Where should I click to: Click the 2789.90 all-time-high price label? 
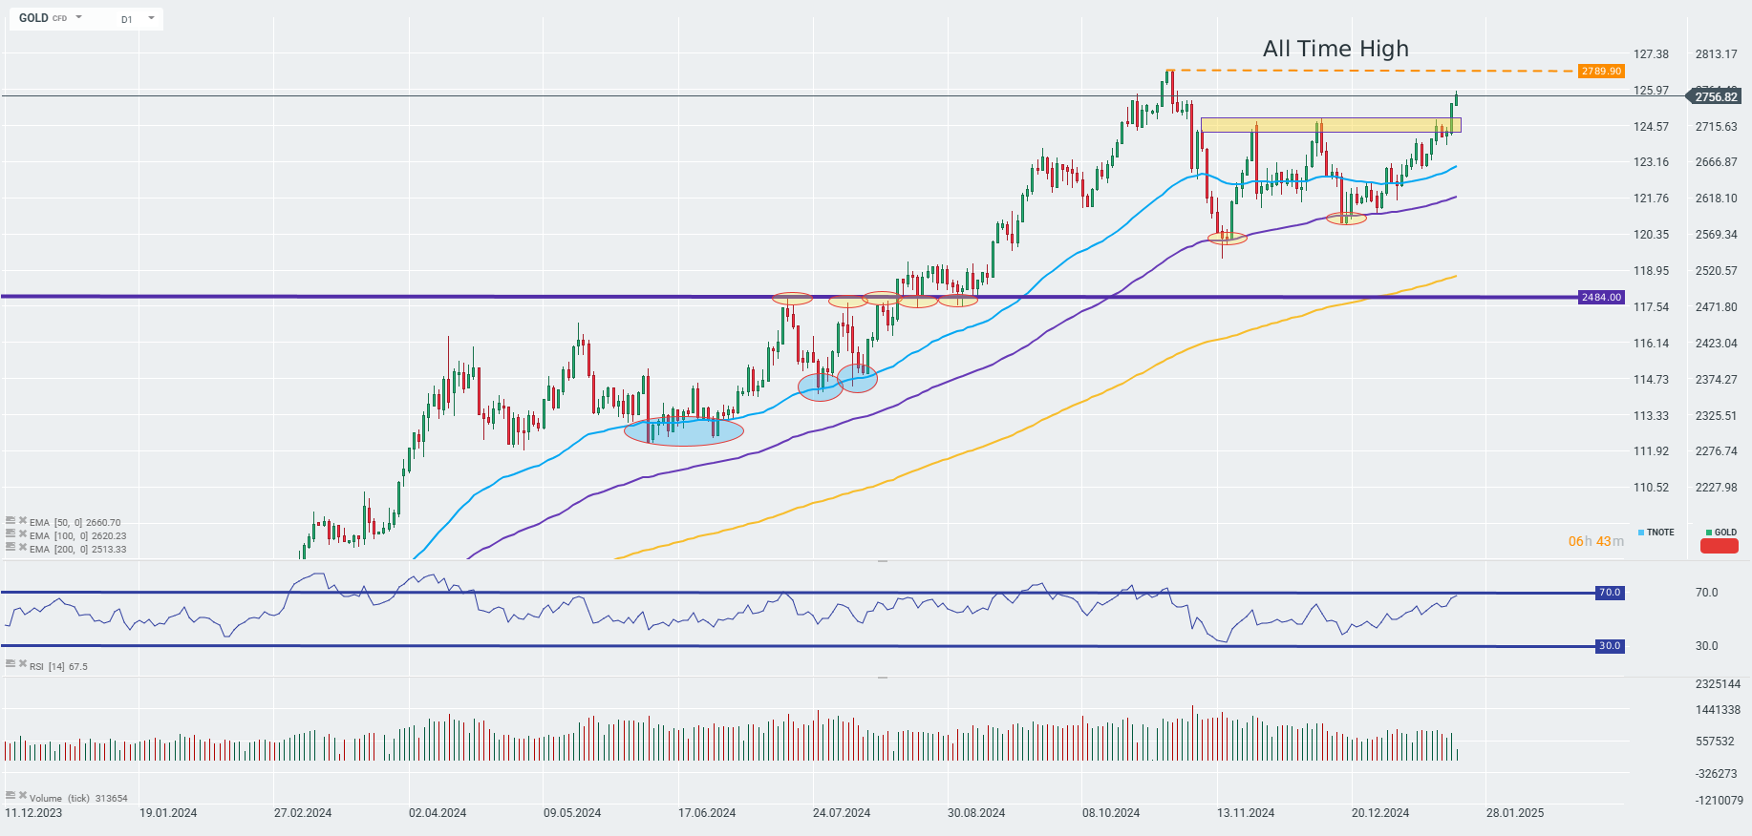(1601, 72)
